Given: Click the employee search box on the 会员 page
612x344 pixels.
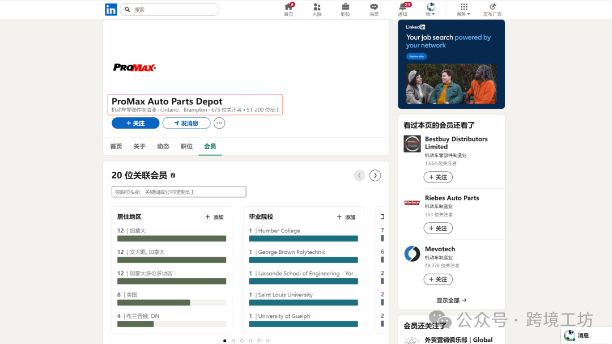Looking at the screenshot, I should pos(179,191).
